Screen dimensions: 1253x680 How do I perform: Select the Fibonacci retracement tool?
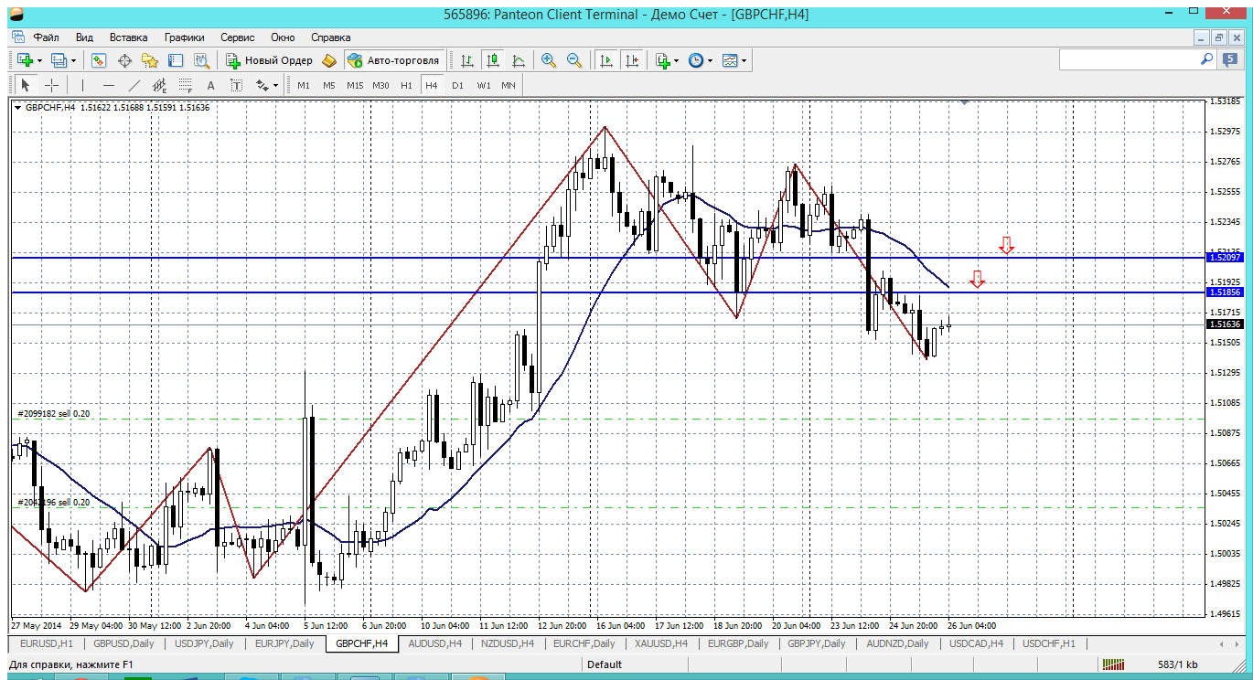186,85
